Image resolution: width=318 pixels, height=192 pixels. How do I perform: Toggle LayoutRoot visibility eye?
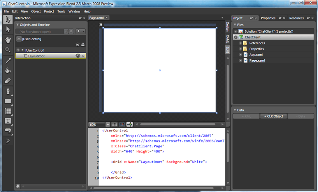(78, 56)
